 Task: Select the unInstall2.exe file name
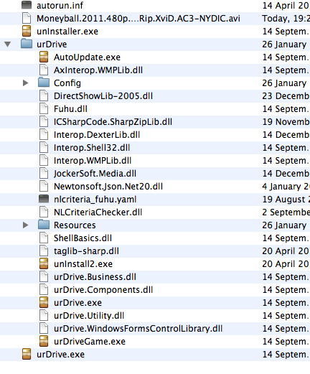[83, 264]
